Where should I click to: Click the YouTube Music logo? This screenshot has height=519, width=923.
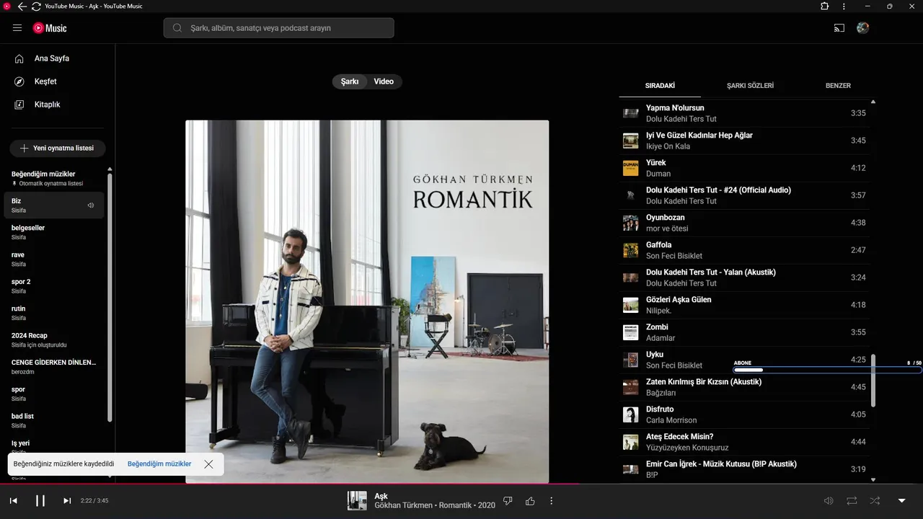click(50, 28)
